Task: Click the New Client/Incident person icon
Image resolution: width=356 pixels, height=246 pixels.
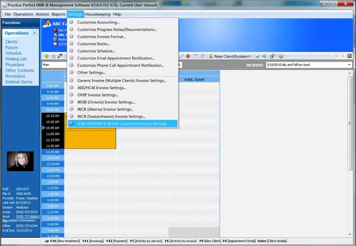Action: point(211,56)
